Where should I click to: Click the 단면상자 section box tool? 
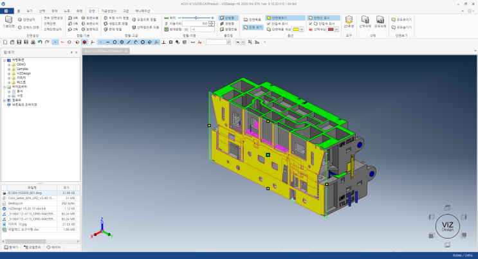[x=26, y=19]
